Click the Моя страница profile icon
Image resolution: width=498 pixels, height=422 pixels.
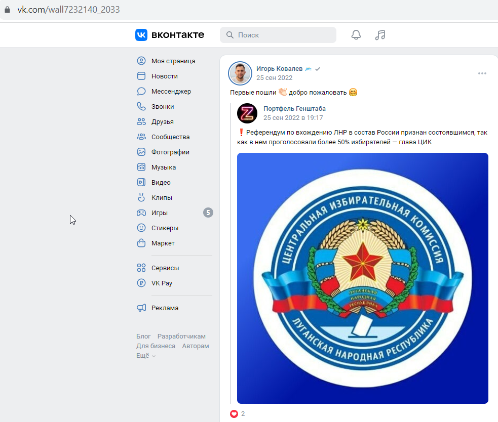[141, 61]
